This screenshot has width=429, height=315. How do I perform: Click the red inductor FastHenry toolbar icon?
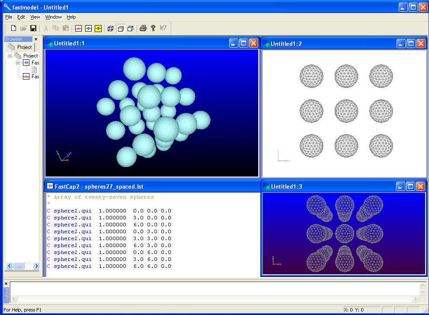click(78, 29)
